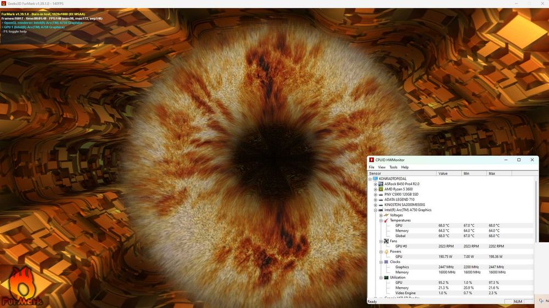Click the Fans icon
The image size is (549, 308).
point(386,241)
